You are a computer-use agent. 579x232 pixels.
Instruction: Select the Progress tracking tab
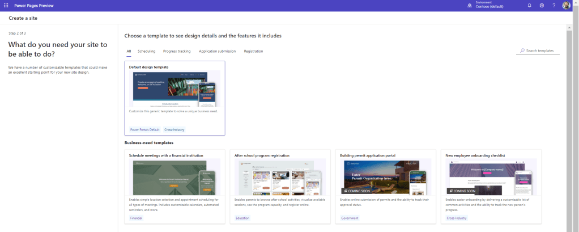tap(177, 51)
